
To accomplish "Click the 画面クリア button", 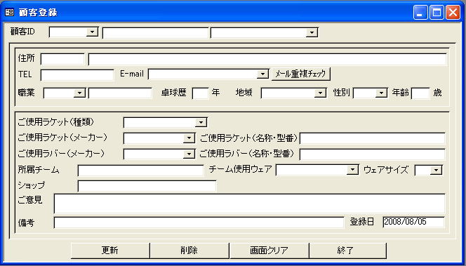I will [269, 251].
